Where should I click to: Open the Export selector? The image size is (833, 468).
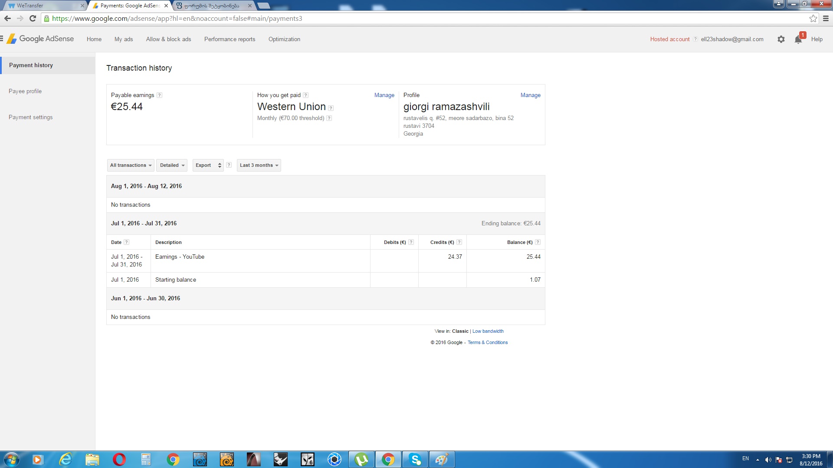[208, 165]
